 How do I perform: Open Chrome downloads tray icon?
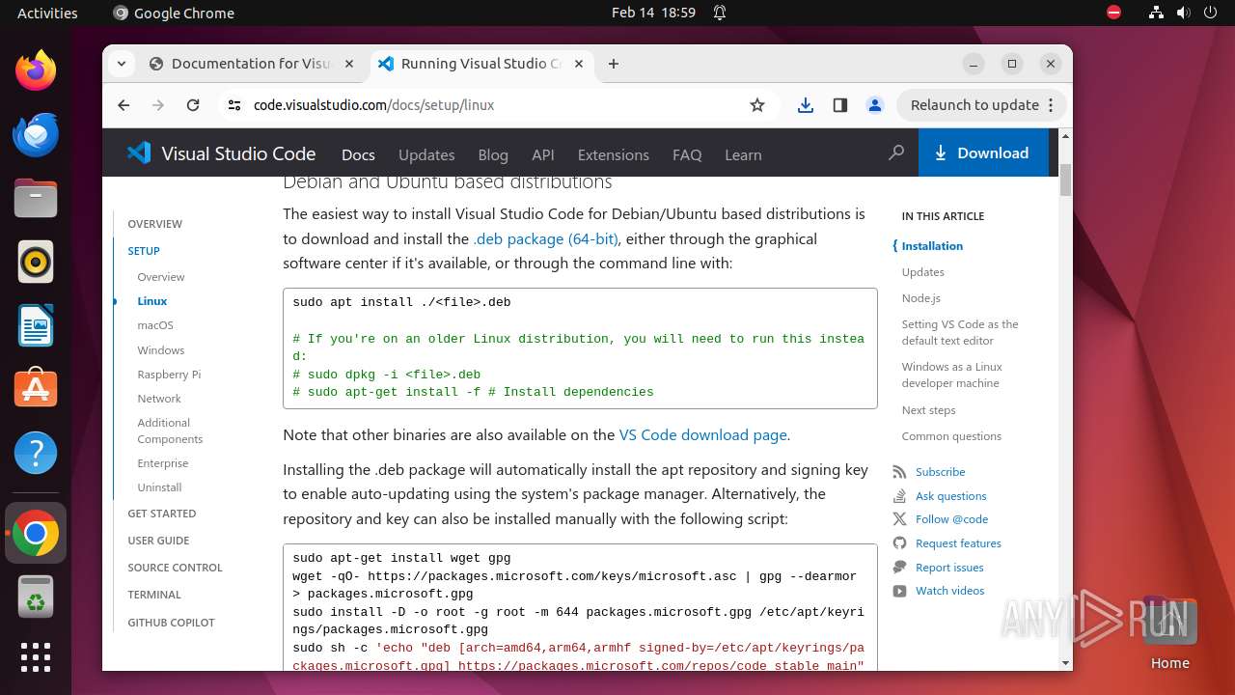pos(806,105)
